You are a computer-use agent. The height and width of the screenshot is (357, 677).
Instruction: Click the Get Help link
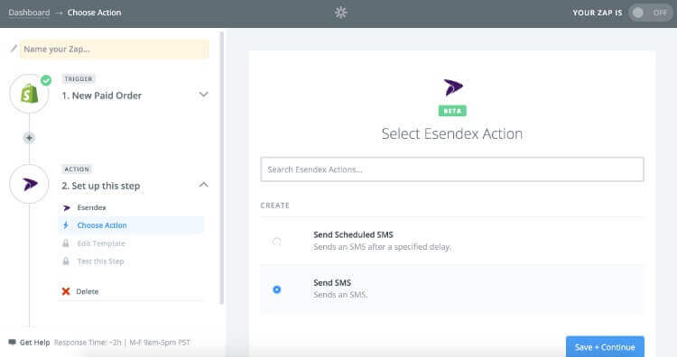(34, 343)
